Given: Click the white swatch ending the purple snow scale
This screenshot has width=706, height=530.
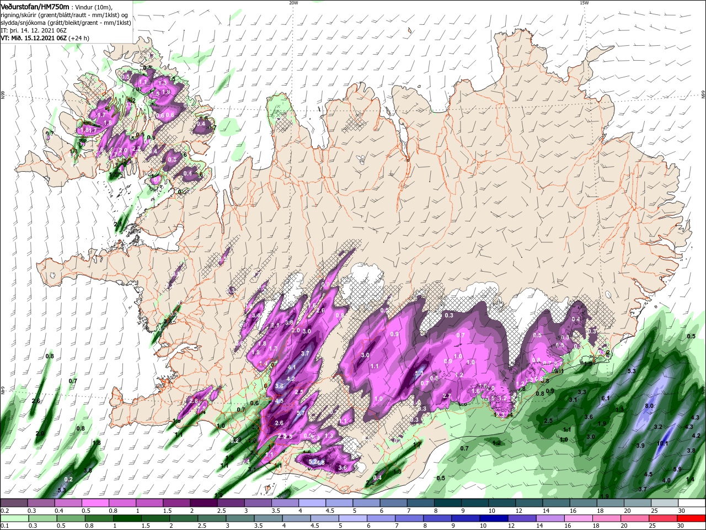Looking at the screenshot, I should 692,503.
